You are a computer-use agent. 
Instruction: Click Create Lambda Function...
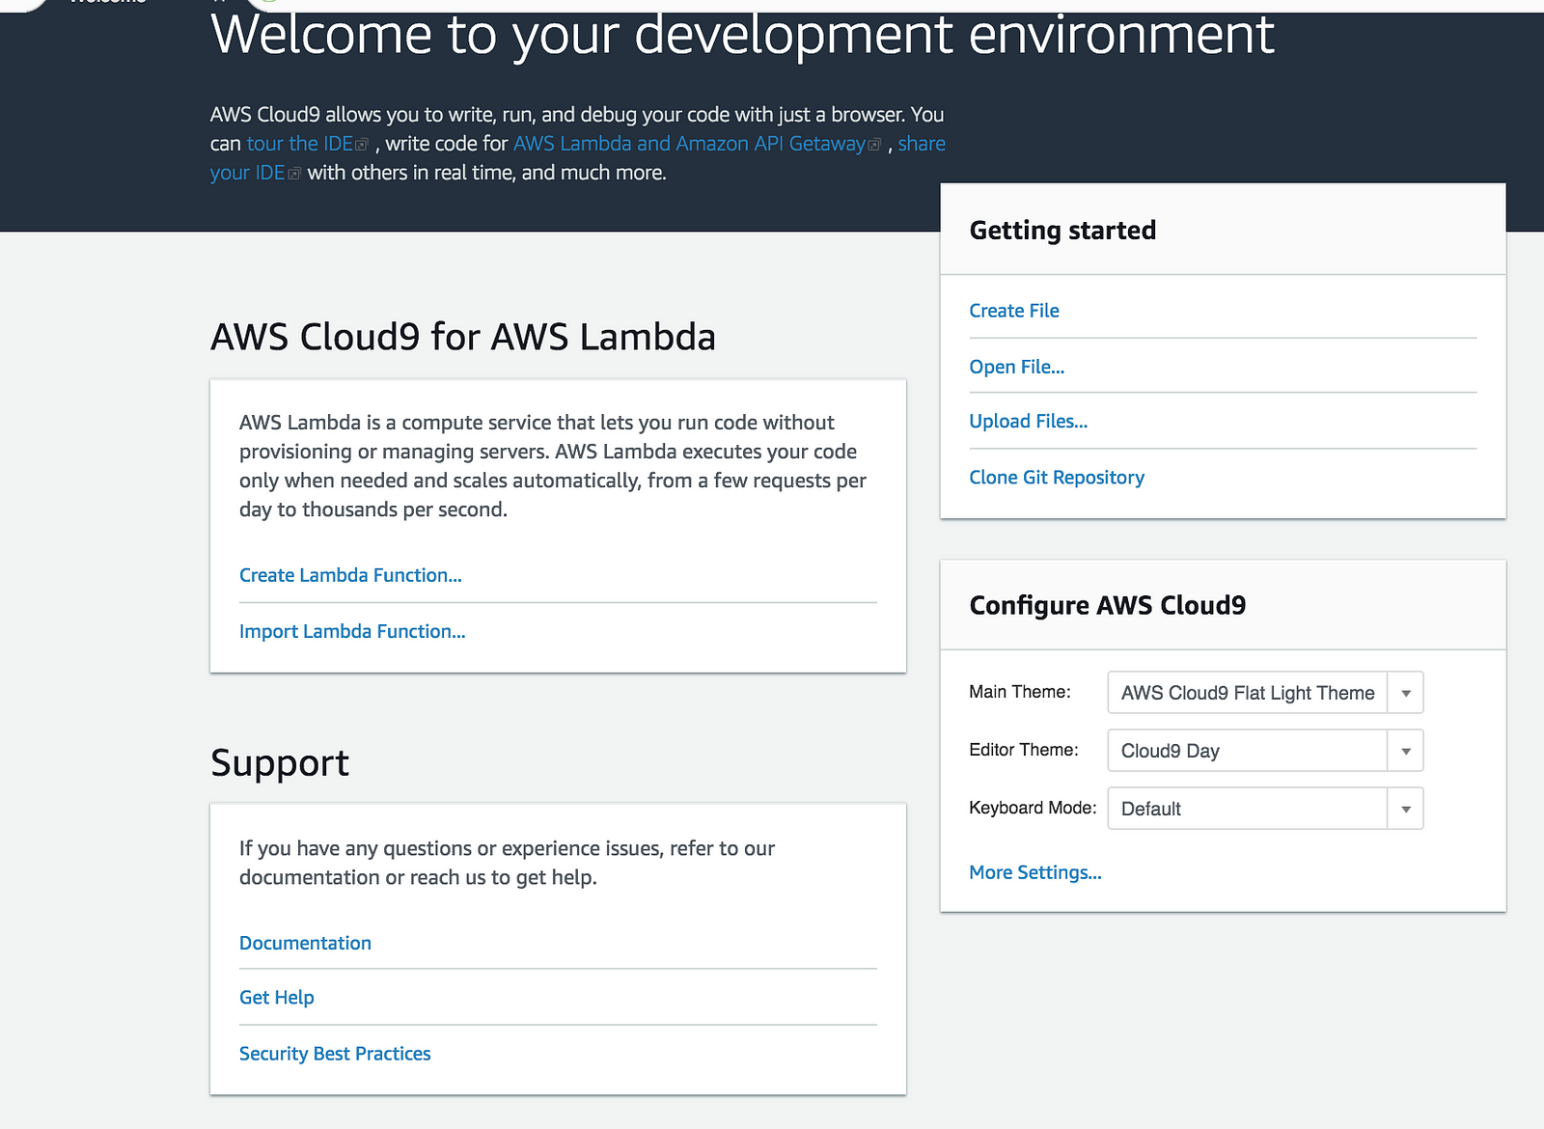click(350, 575)
